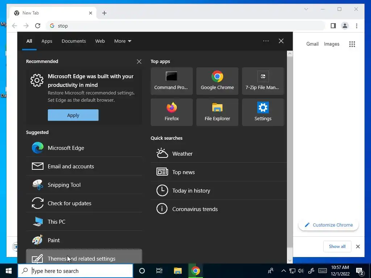Open the notification center icon
This screenshot has width=371, height=278.
click(x=359, y=271)
